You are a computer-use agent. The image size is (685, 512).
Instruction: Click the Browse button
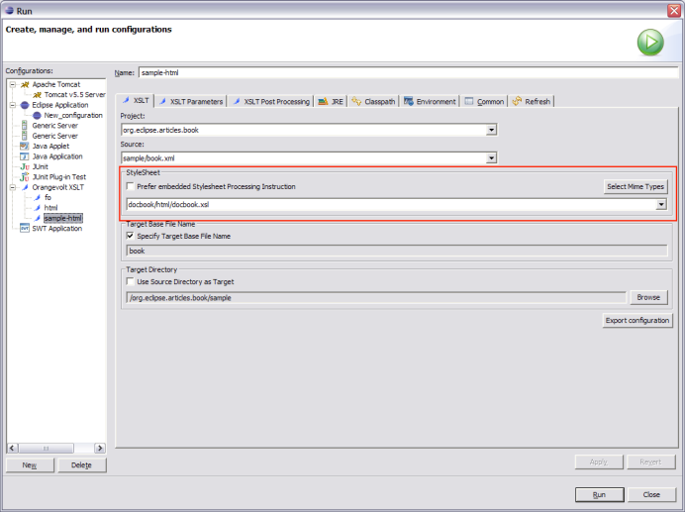pos(648,297)
